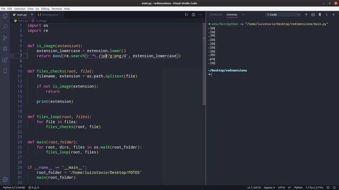Viewport: 339px width, 190px height.
Task: Select the Terminal panel tab
Action: click(x=232, y=15)
